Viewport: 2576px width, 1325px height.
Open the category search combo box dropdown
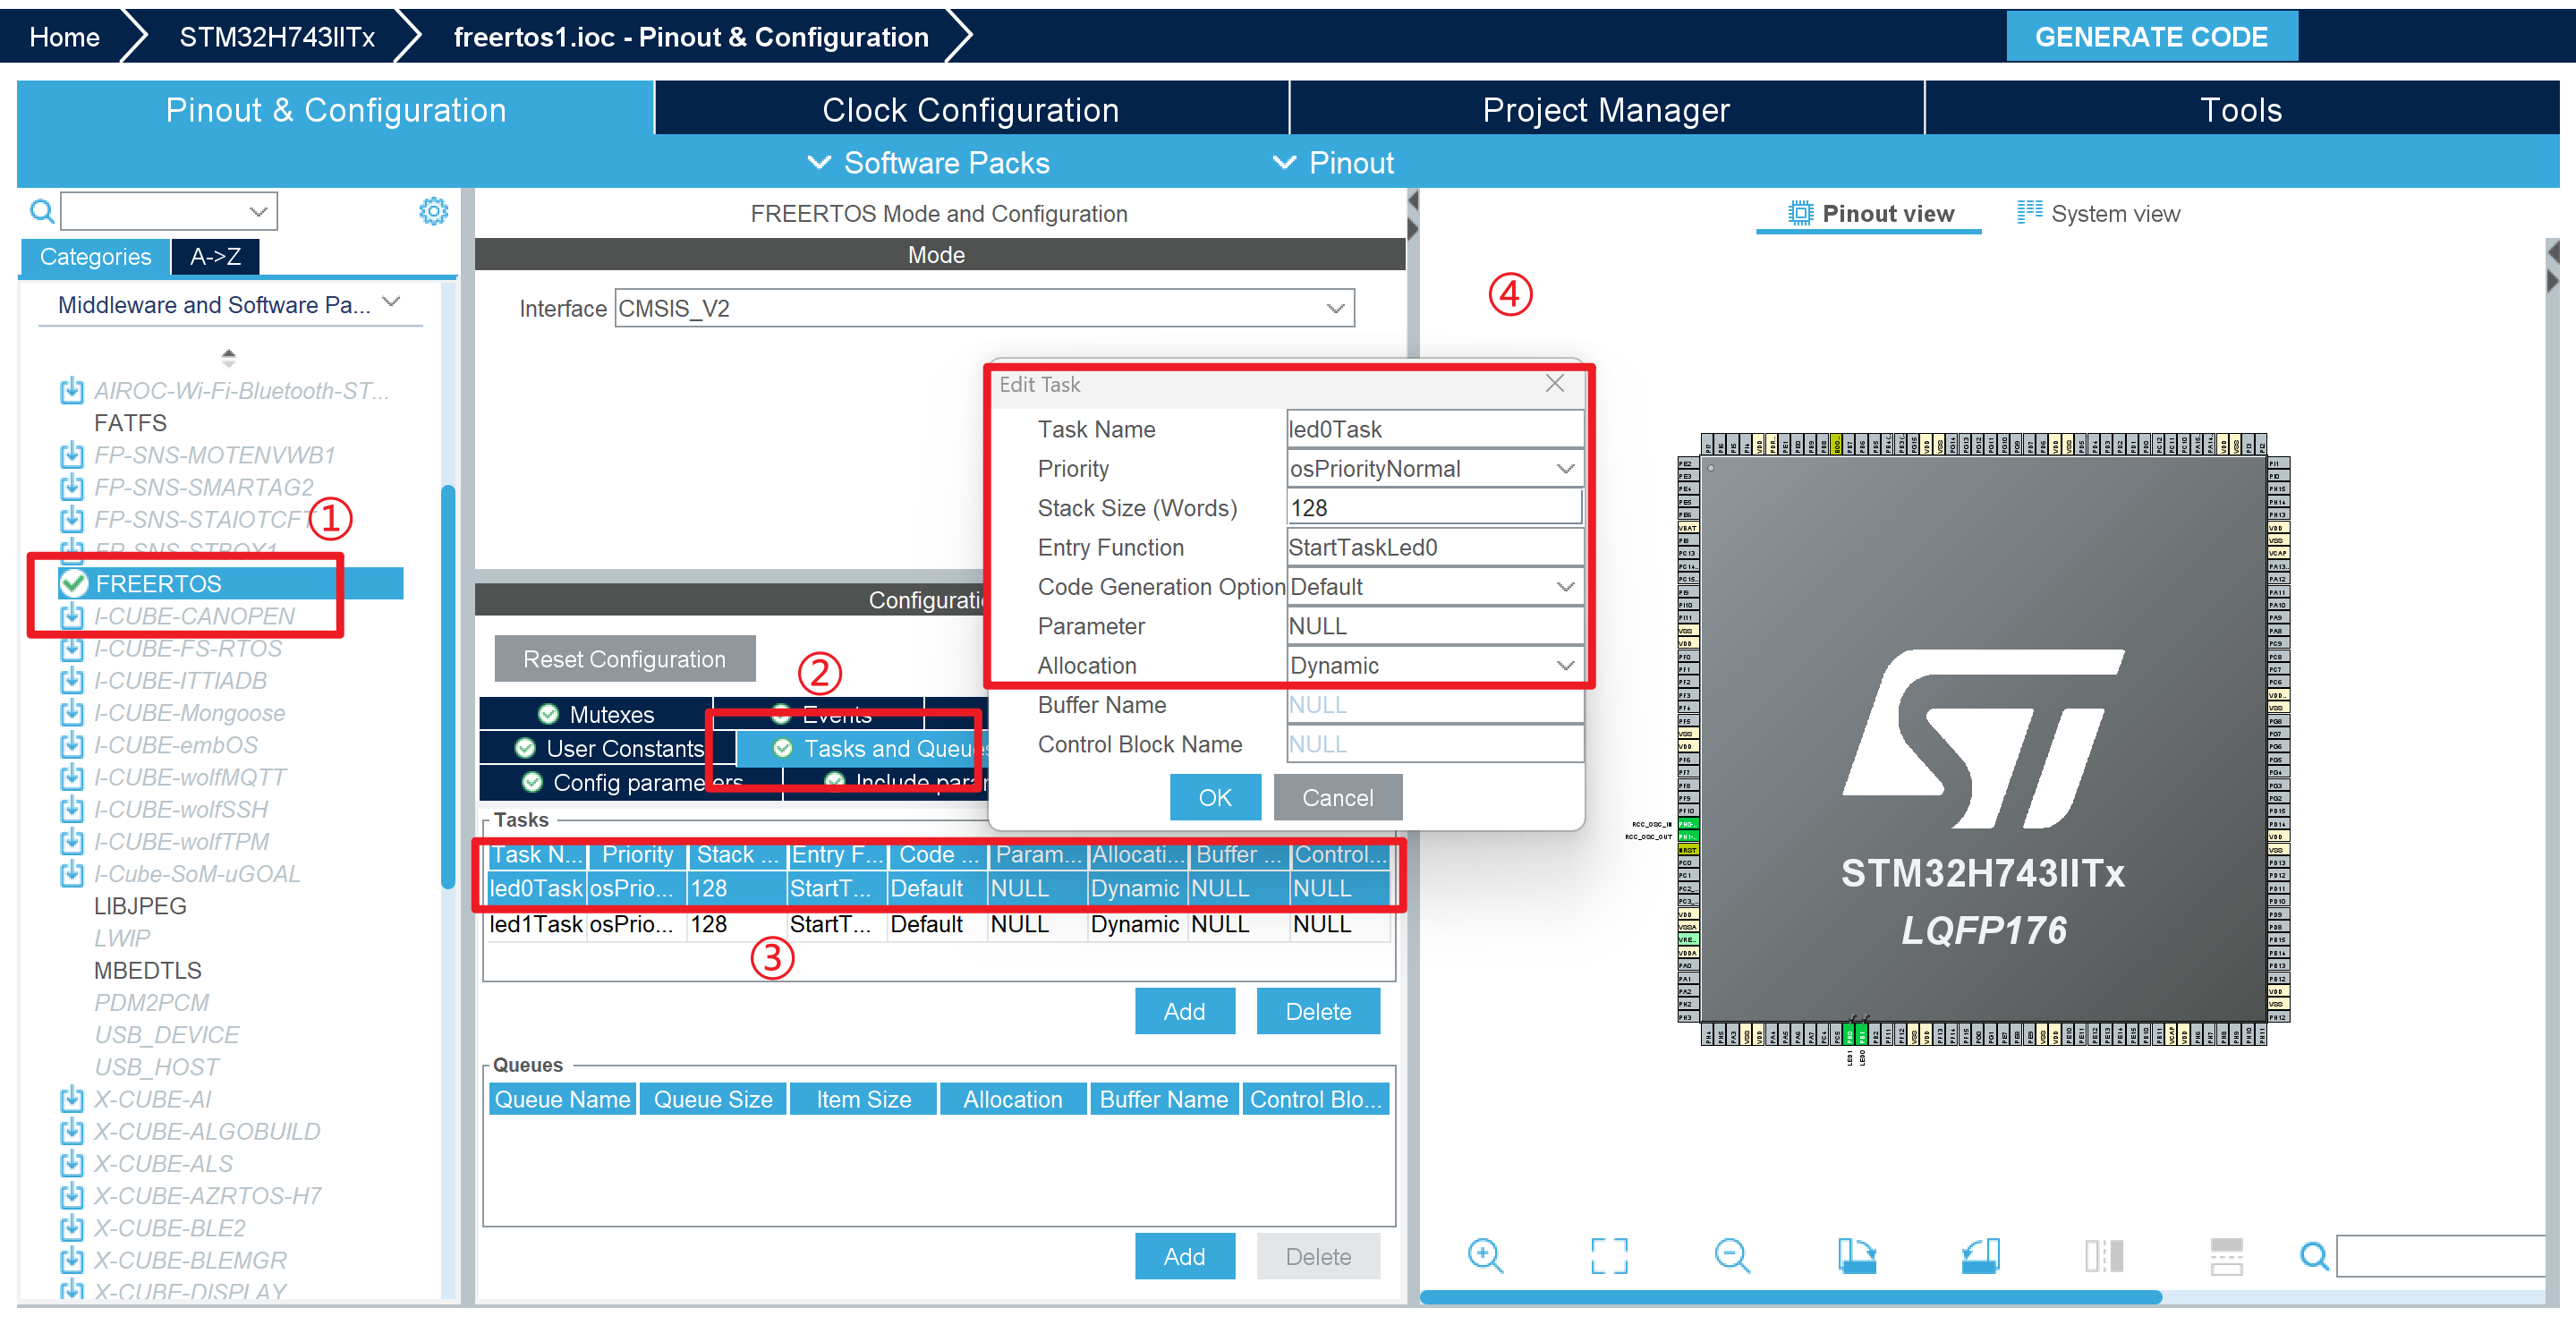(x=258, y=212)
